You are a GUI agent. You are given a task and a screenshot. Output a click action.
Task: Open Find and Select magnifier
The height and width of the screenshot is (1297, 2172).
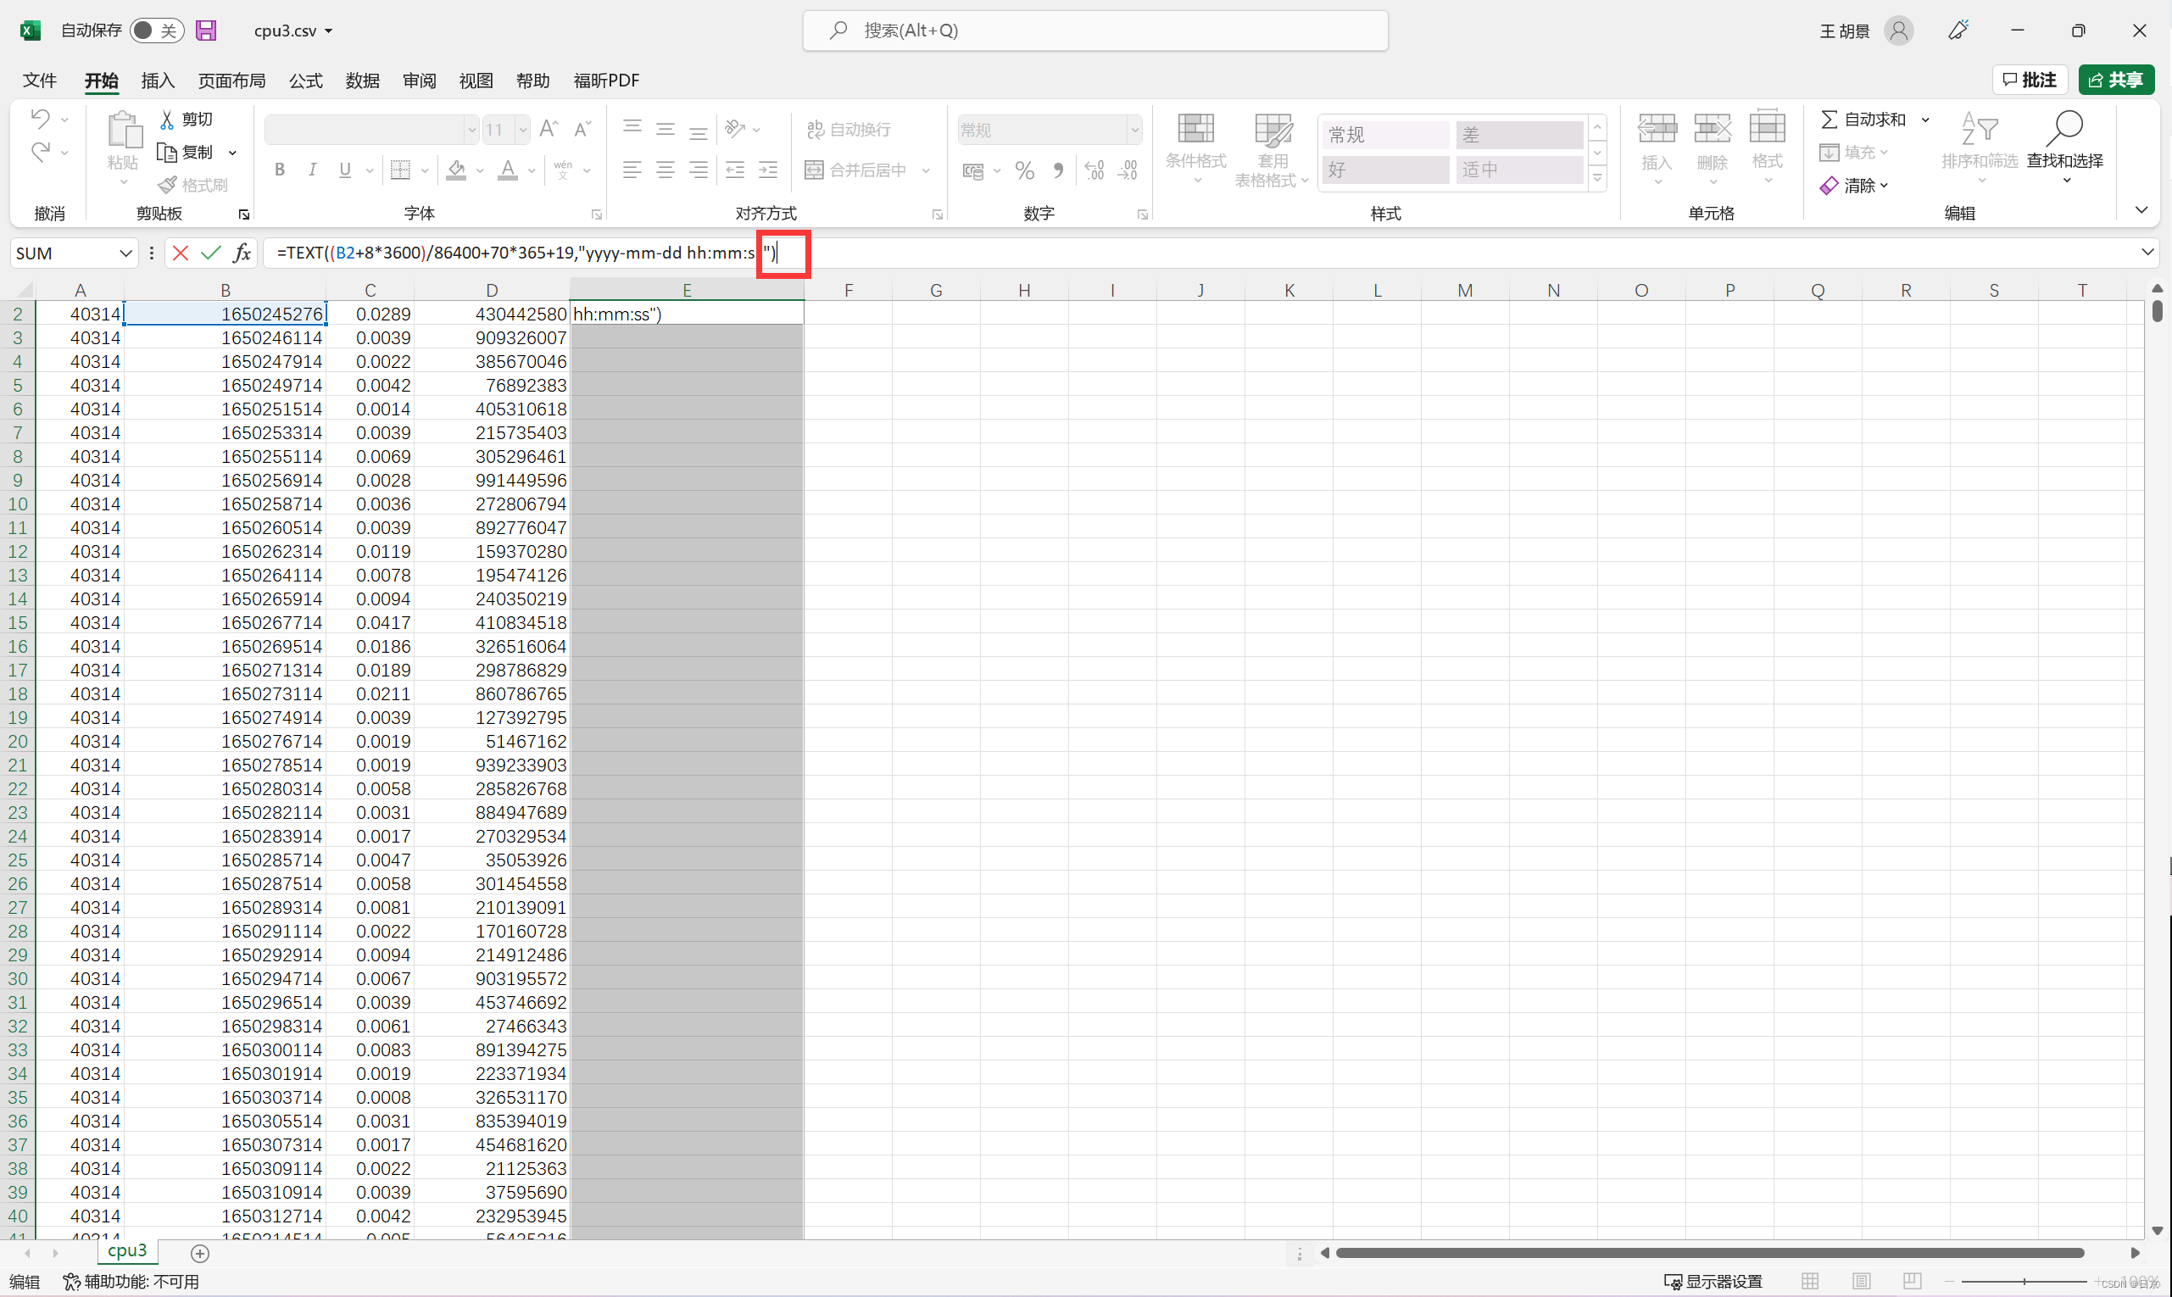click(2064, 130)
